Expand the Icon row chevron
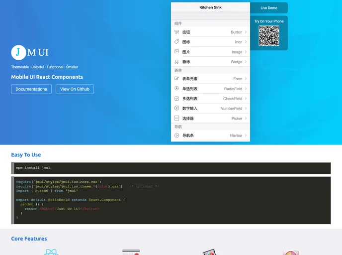 pyautogui.click(x=246, y=42)
